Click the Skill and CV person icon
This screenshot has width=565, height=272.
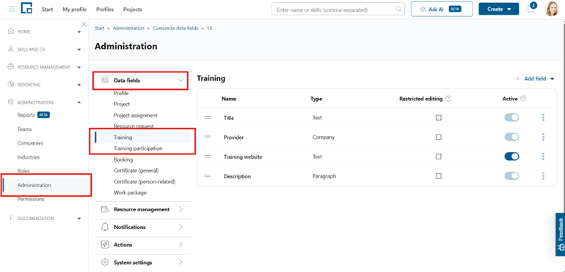11,49
